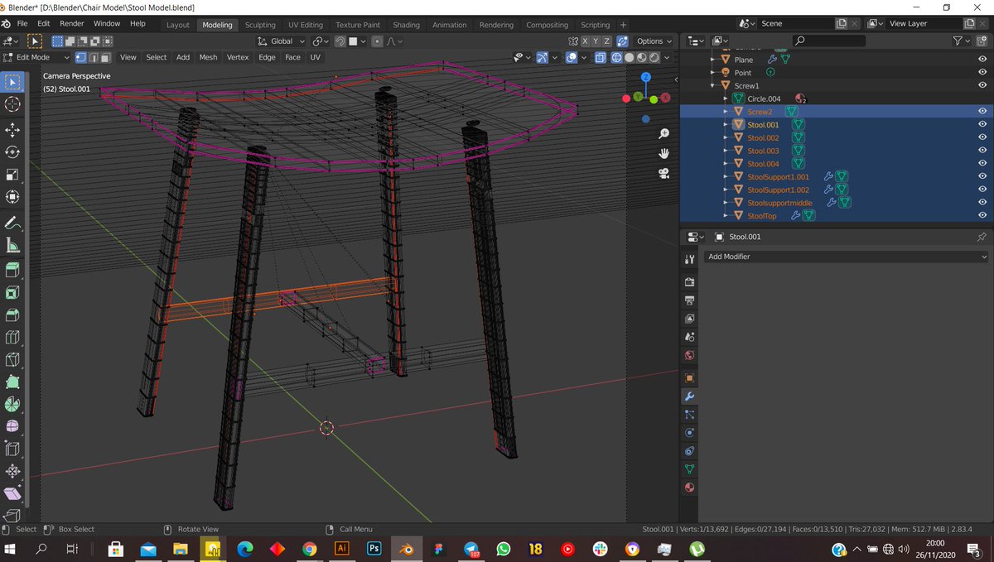The width and height of the screenshot is (994, 562).
Task: Switch to the Material properties tab
Action: pos(689,488)
